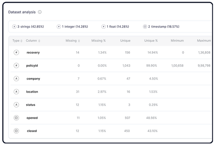
Task: Click location's missing count 31
Action: (78, 92)
